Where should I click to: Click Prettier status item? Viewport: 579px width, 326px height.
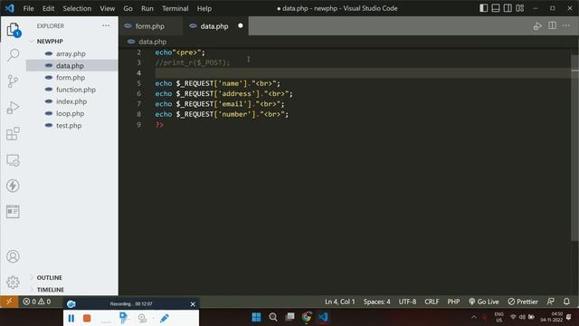(523, 302)
